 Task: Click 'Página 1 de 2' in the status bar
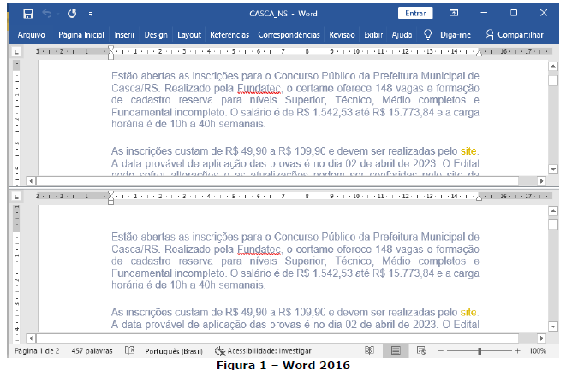pyautogui.click(x=37, y=351)
